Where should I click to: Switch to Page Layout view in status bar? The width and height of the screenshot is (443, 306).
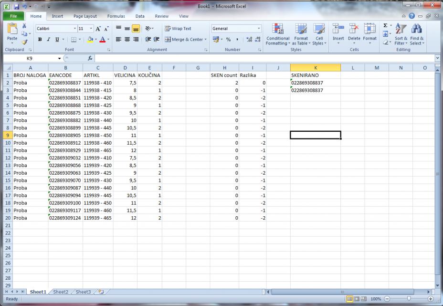tap(357, 299)
